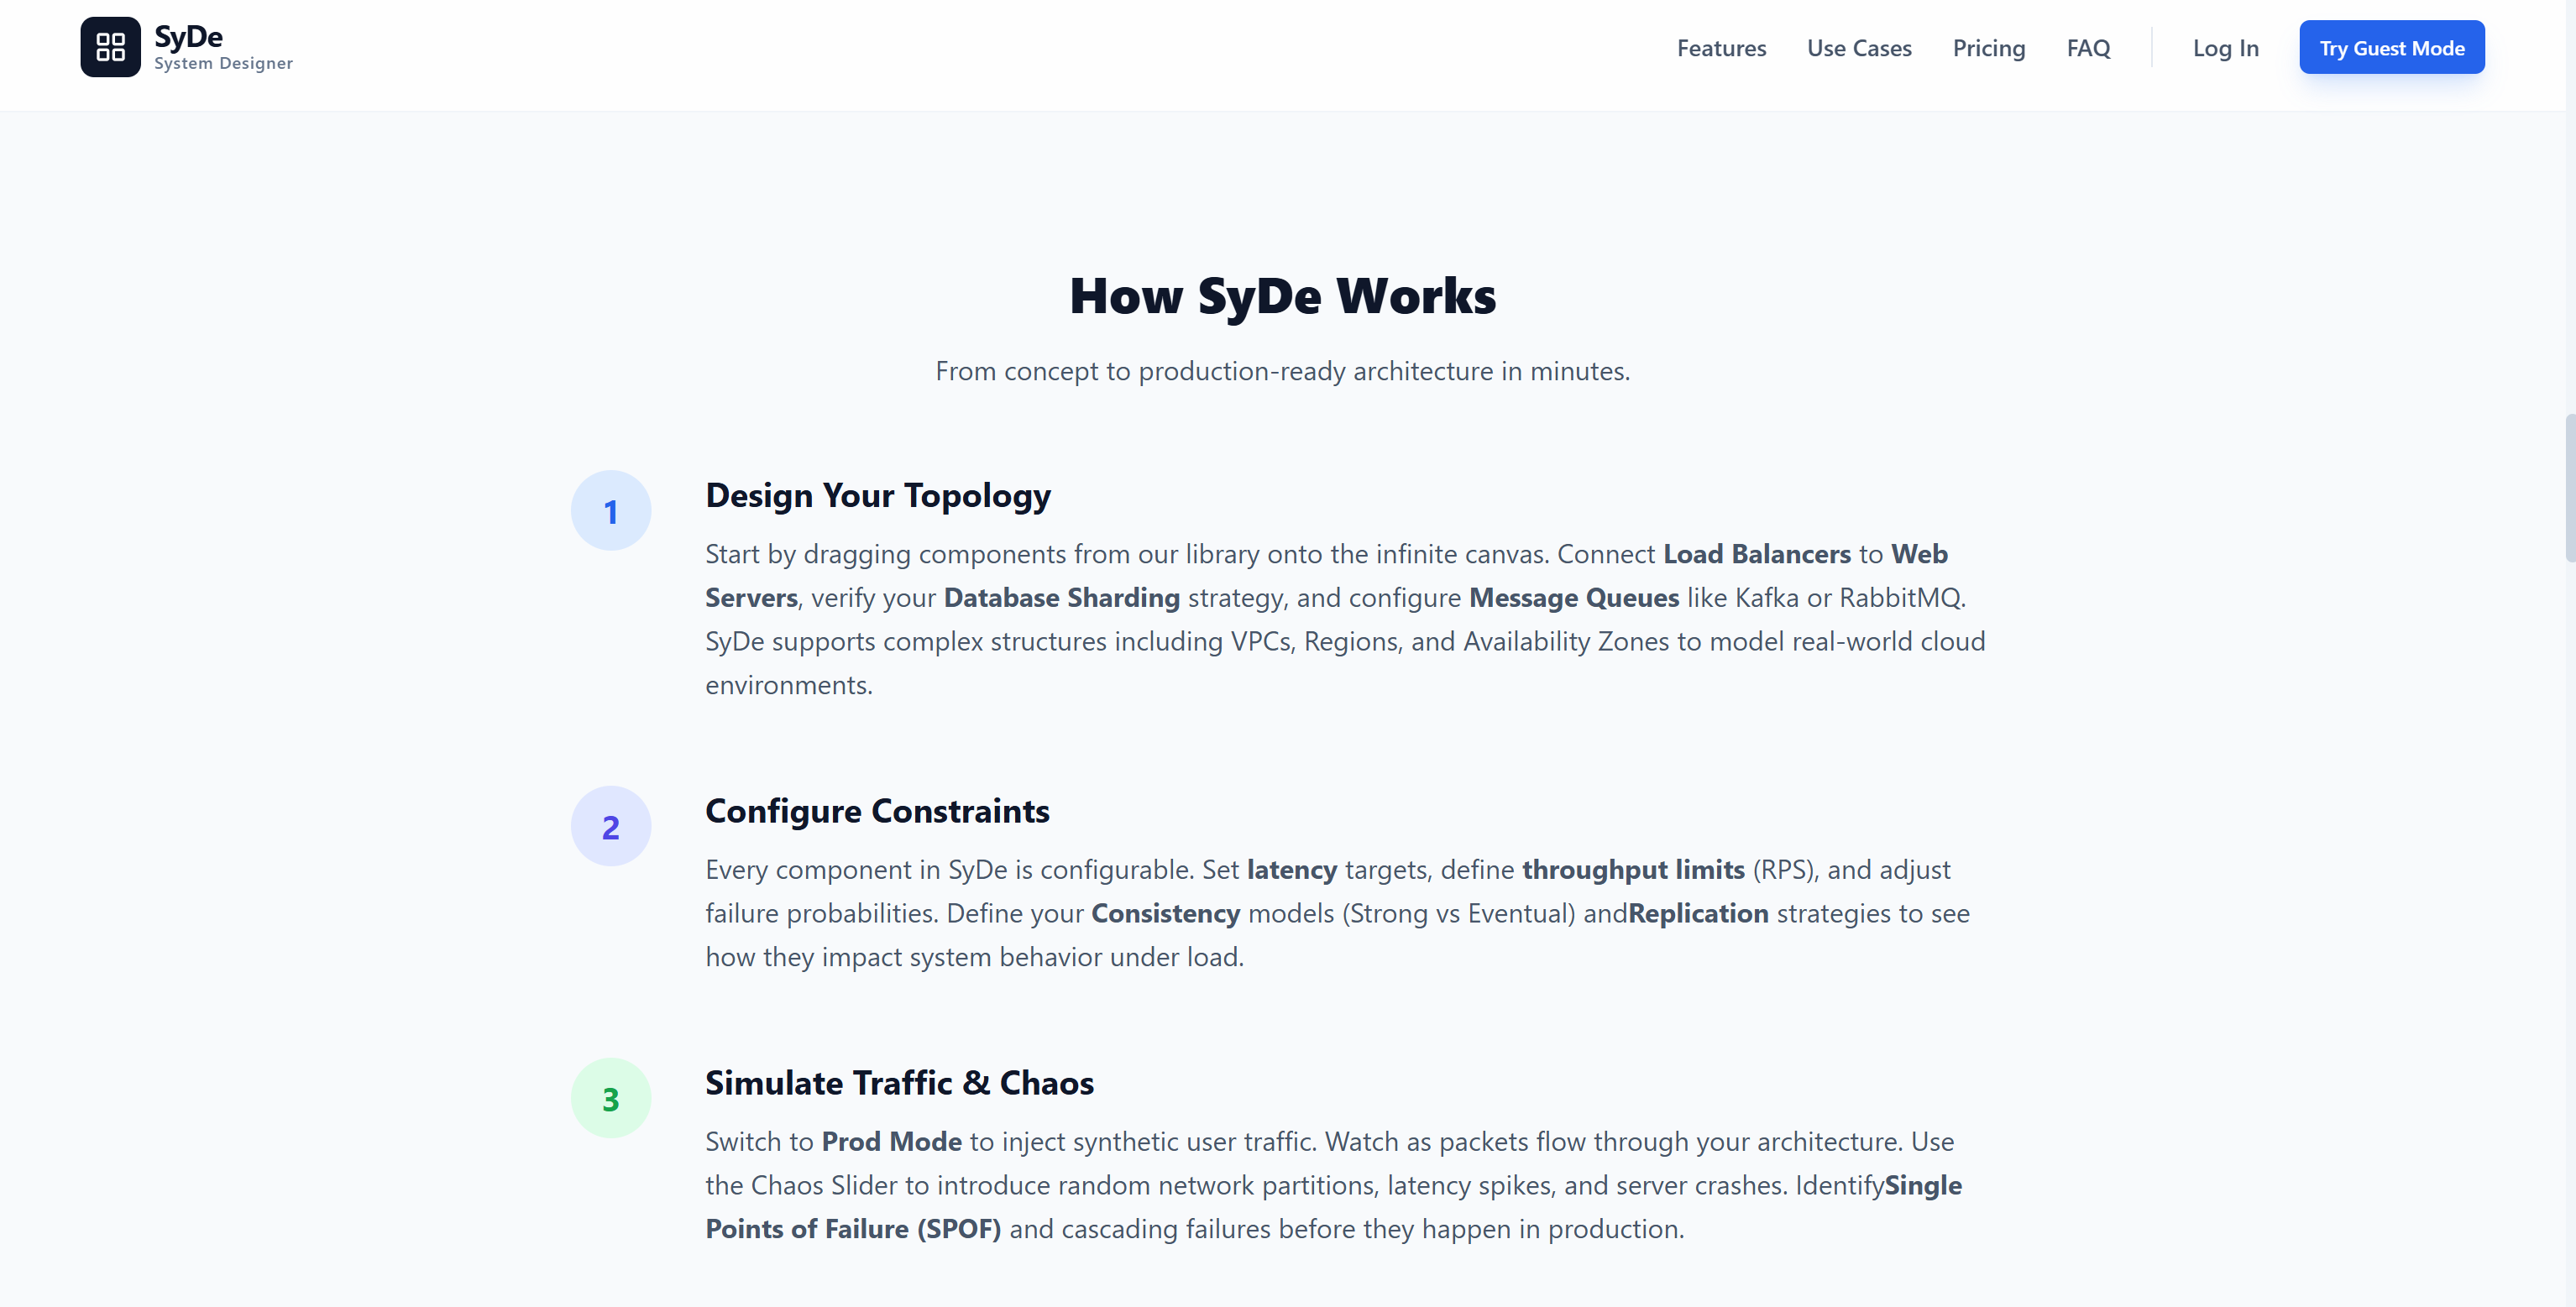Screen dimensions: 2576x1307
Task: Click the Try Guest Mode button
Action: (x=2392, y=47)
